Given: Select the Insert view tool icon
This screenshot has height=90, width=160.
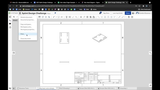Looking at the screenshot, I should [x=39, y=17].
